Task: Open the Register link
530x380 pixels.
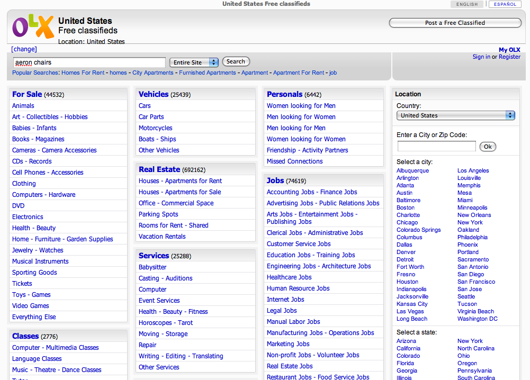Action: tap(509, 57)
